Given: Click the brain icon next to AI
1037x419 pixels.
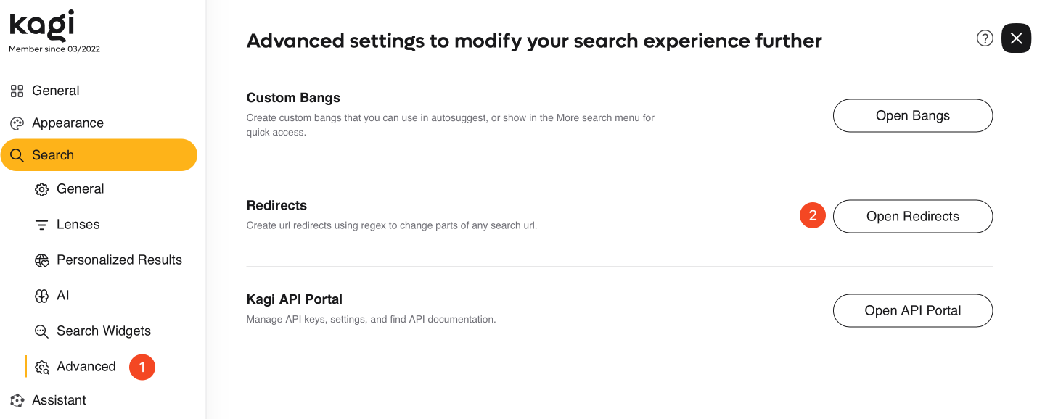Looking at the screenshot, I should pos(42,295).
